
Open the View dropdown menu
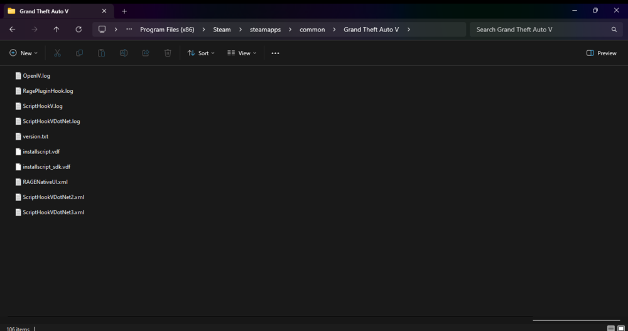point(242,53)
